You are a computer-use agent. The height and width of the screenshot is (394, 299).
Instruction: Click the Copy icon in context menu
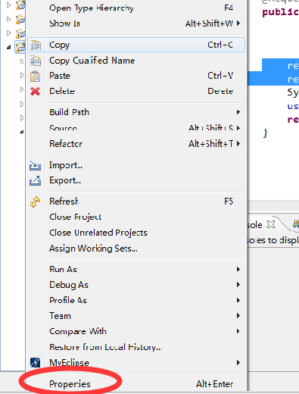pos(36,45)
